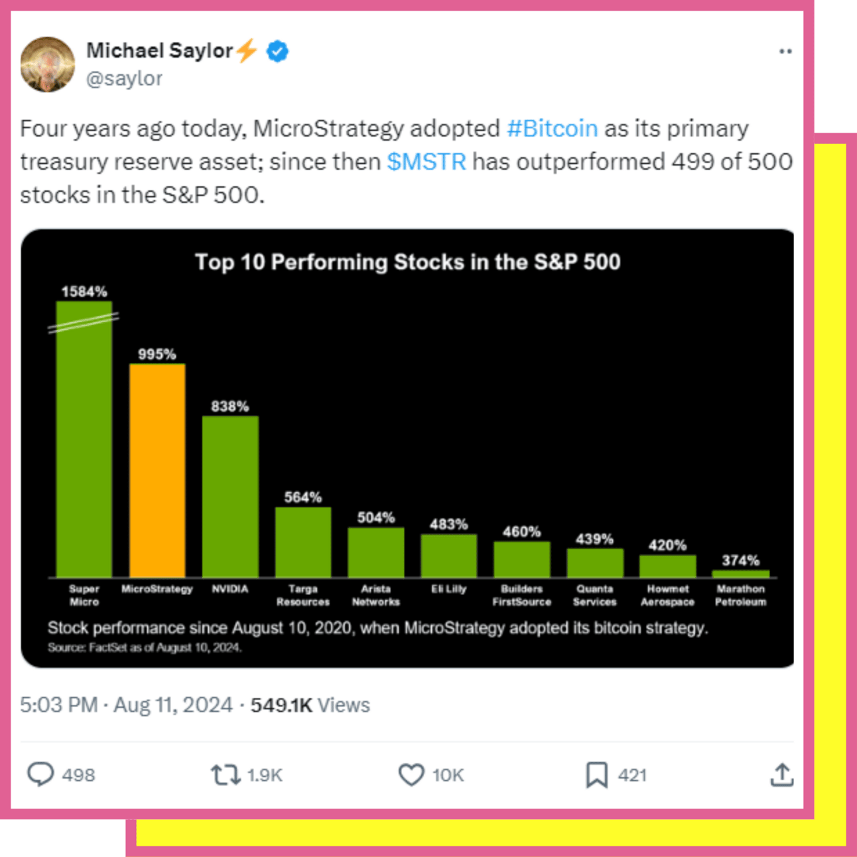The image size is (857, 857).
Task: Click the reply speech bubble icon
Action: 40,774
